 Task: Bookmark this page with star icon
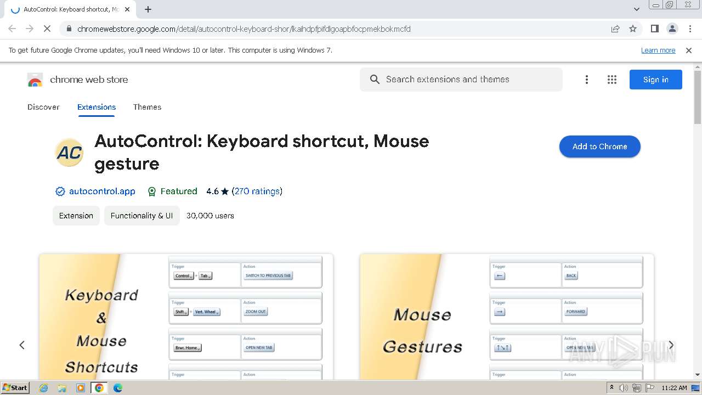click(x=633, y=29)
